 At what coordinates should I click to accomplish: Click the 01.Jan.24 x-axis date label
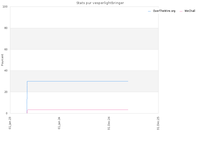pos(59,123)
